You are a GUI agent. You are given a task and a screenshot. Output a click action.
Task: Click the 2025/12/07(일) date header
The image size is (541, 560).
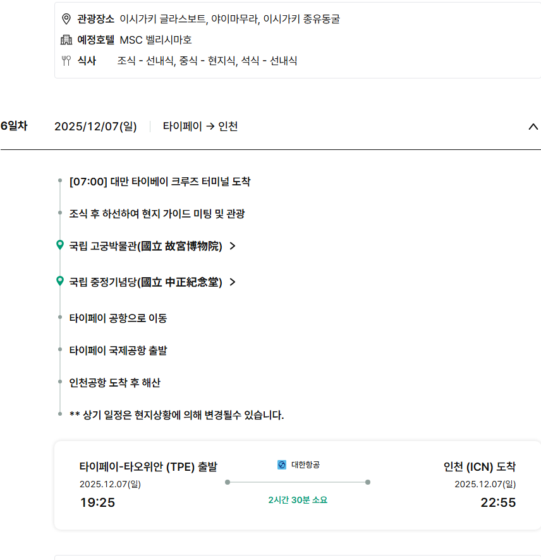click(x=95, y=127)
